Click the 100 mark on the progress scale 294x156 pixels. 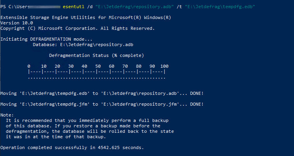point(165,66)
